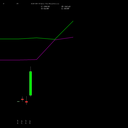Click the chart title mentioning 'CE Option Chart'
Screen dimensions: 128x128
45,4
